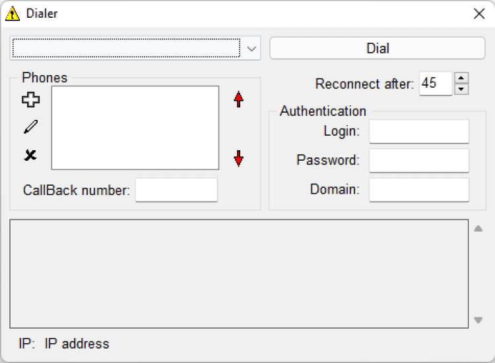The image size is (495, 363).
Task: Click the Reconnect after number field
Action: pyautogui.click(x=436, y=84)
